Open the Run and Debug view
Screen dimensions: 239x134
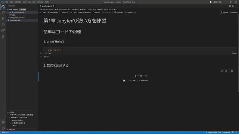(x=3, y=25)
